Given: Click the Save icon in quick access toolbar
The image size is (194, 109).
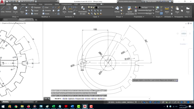Looking at the screenshot, I should click(13, 2).
